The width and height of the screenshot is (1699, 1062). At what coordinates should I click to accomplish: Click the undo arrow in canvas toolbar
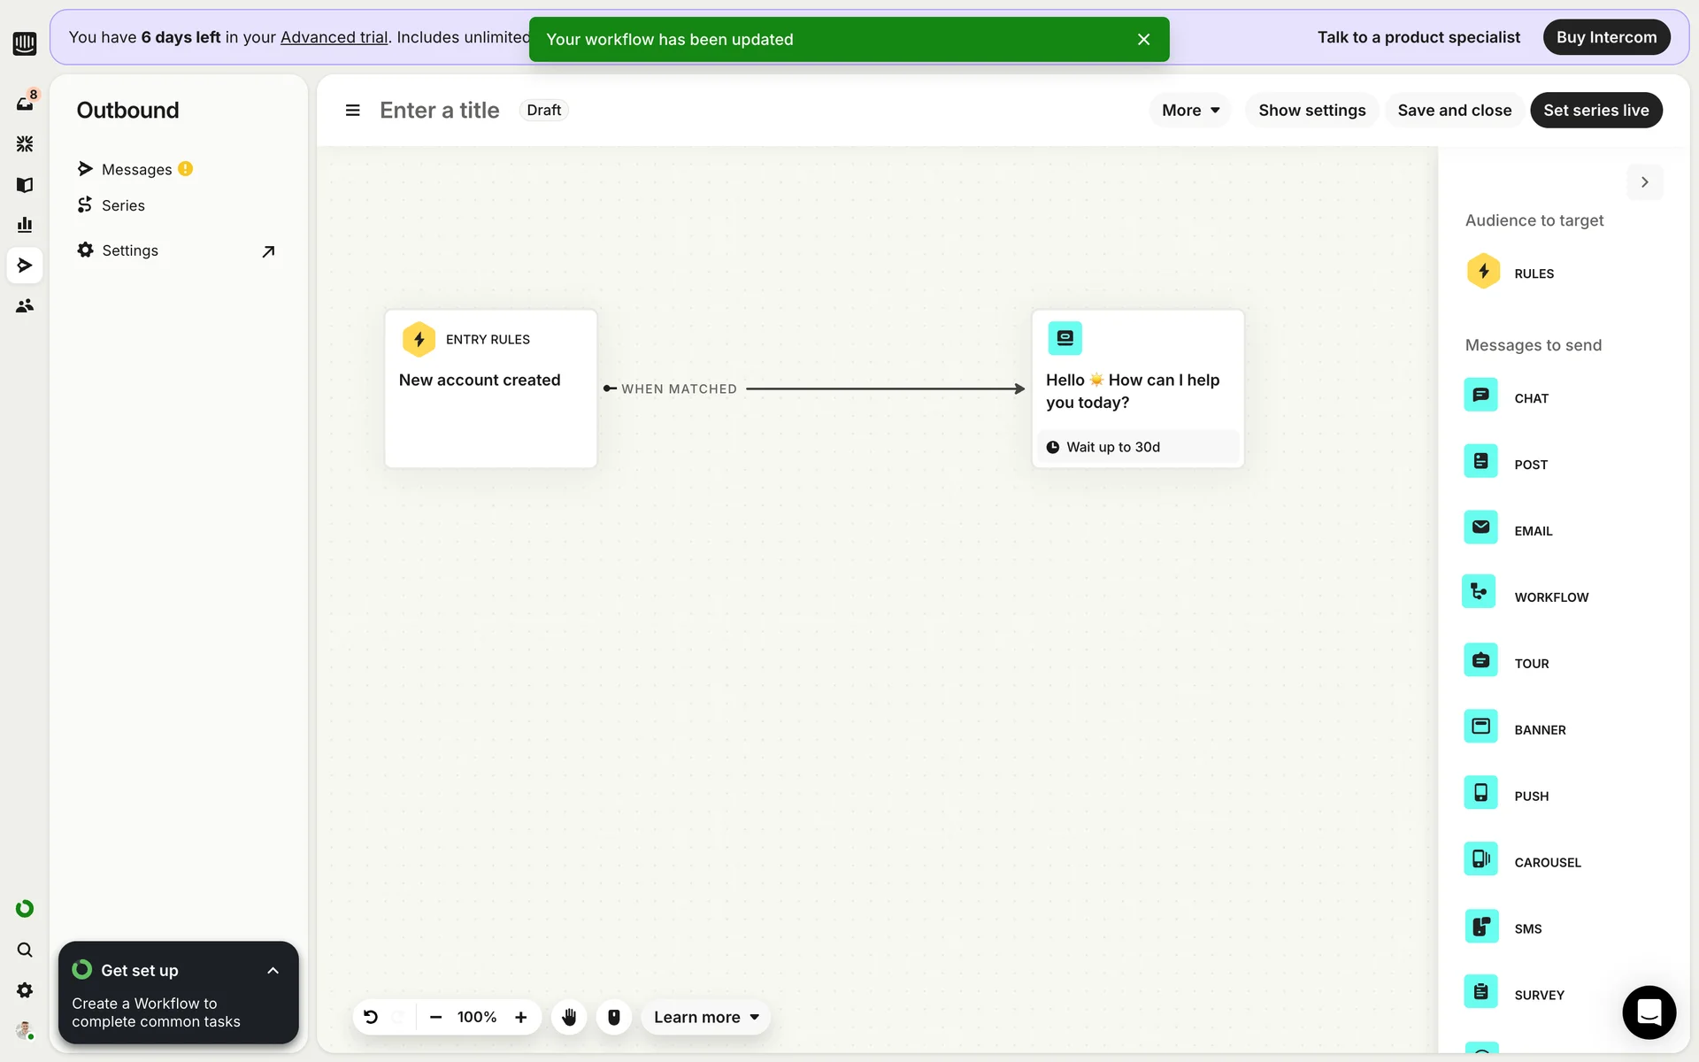pos(371,1017)
